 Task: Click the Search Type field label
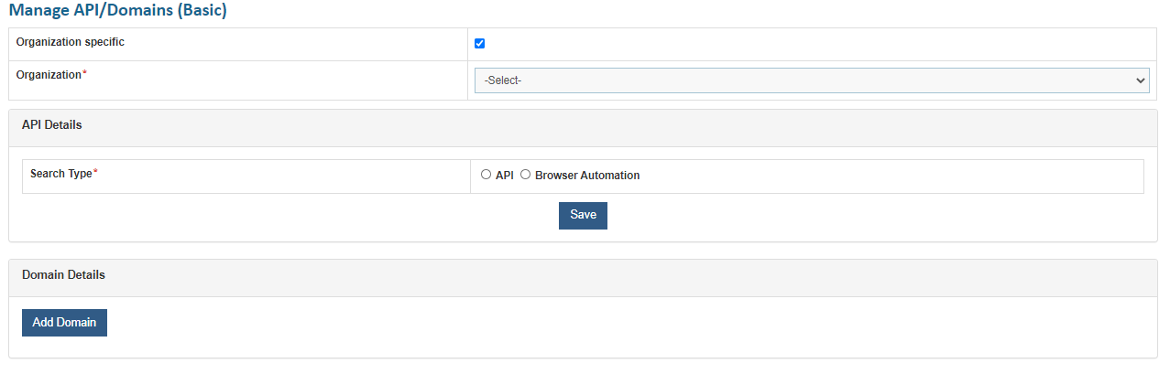[x=60, y=174]
